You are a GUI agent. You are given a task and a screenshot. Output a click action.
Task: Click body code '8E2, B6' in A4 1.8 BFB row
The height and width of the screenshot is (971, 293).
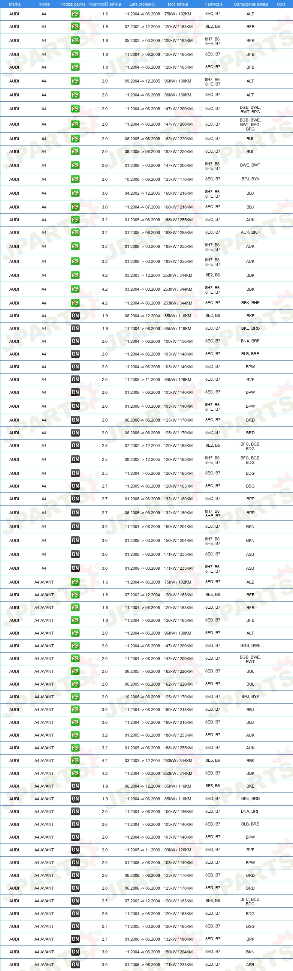pyautogui.click(x=213, y=27)
